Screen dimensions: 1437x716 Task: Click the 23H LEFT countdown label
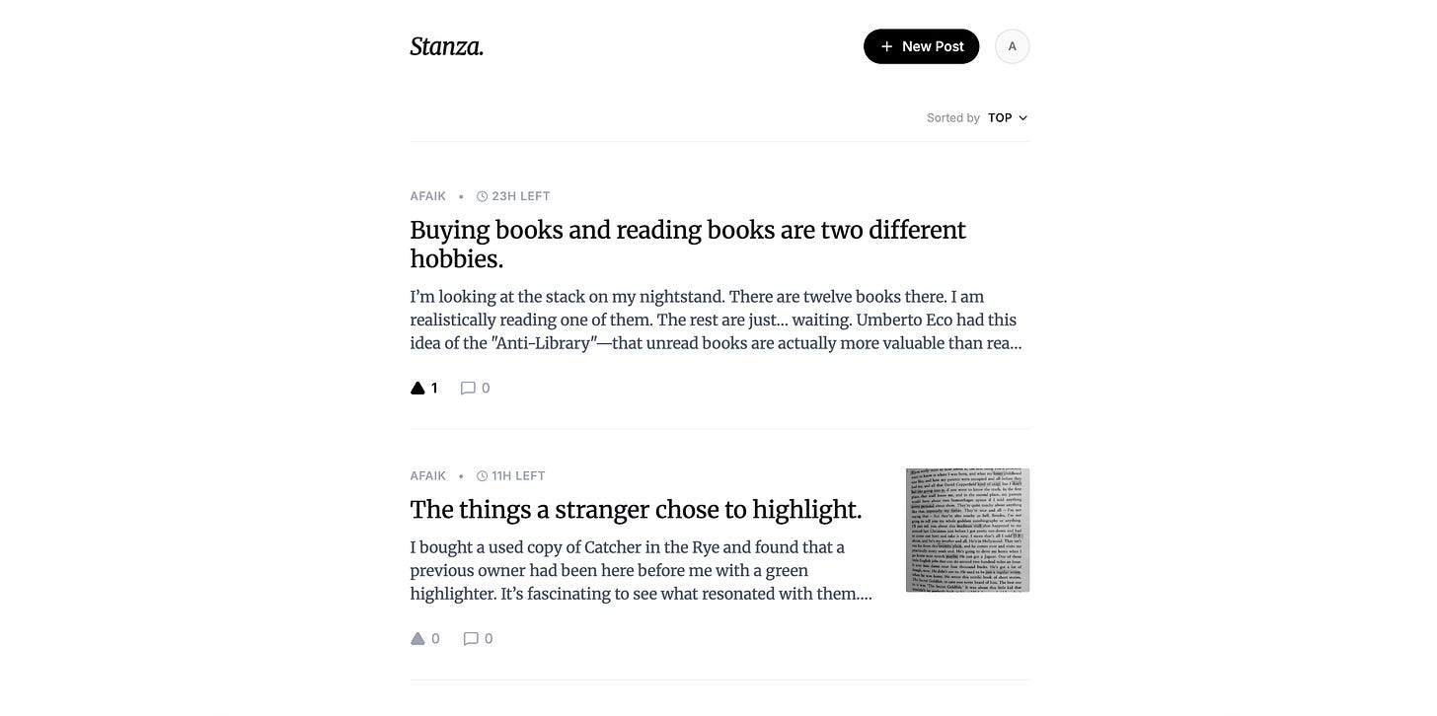coord(521,195)
